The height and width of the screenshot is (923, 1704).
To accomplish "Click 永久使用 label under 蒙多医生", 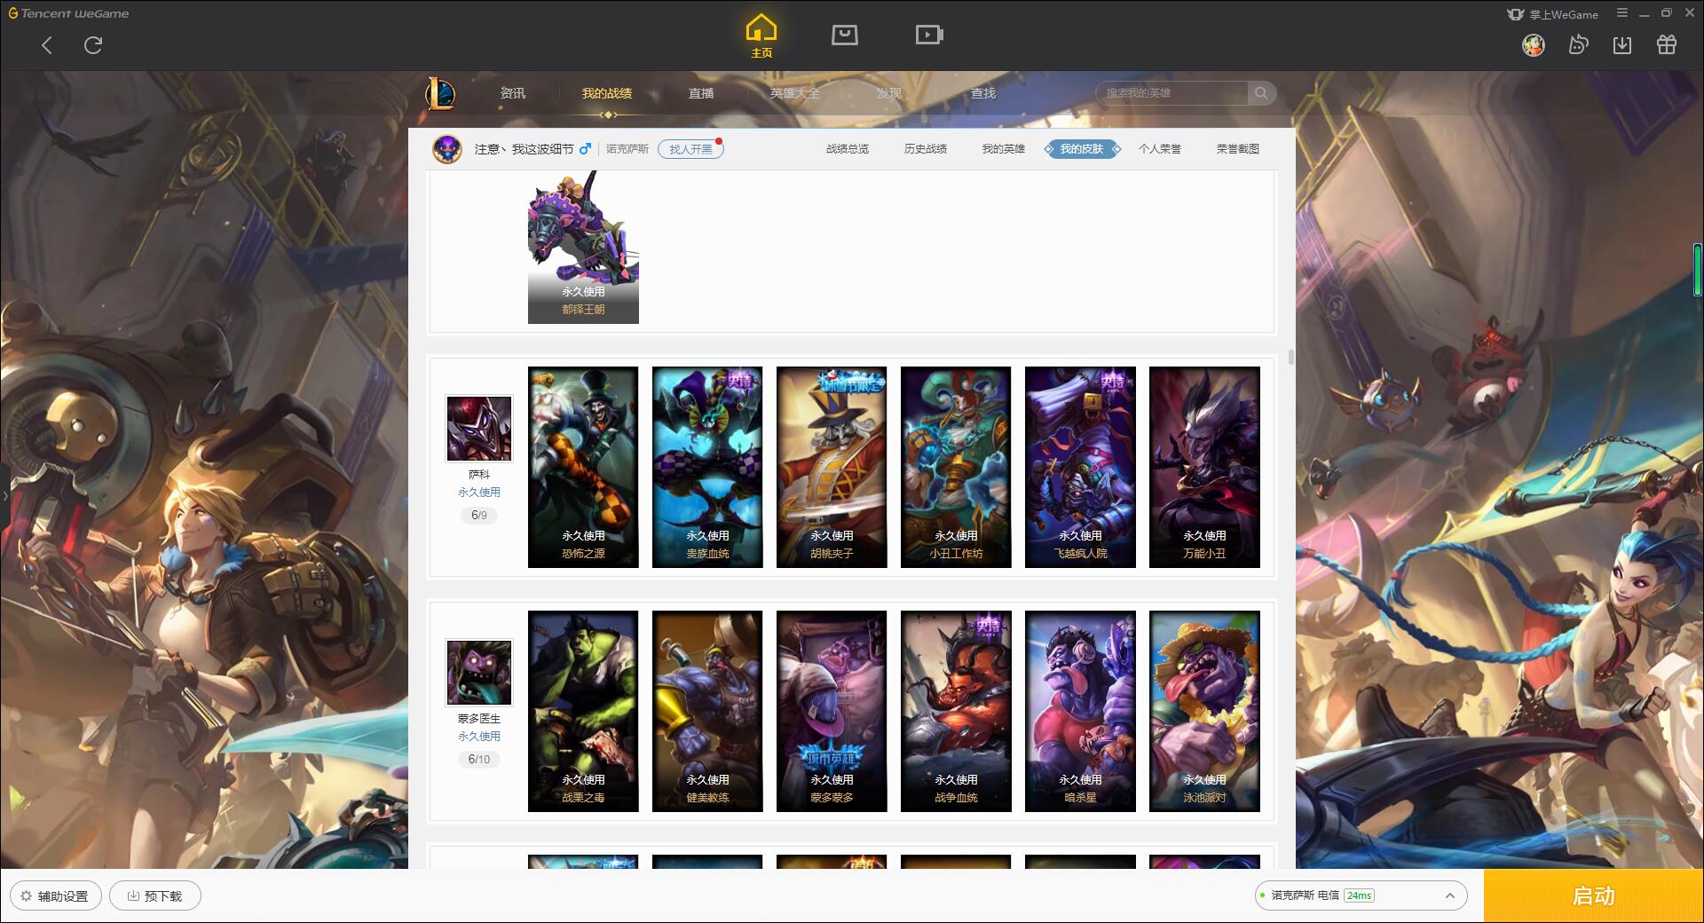I will [479, 736].
